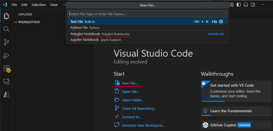Click the Connect to... link
Screen dimensions: 273x131
[x=131, y=117]
